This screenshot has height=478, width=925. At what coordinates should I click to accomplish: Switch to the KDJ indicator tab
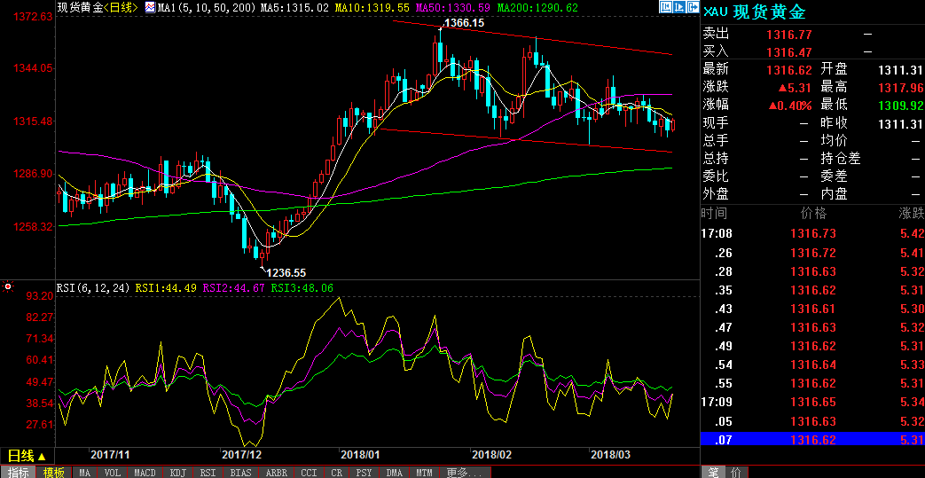tap(177, 473)
